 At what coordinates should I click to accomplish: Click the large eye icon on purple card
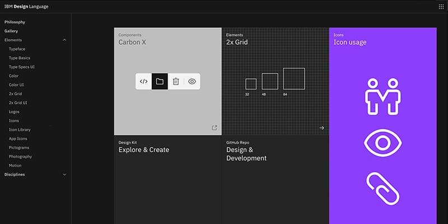click(x=383, y=143)
